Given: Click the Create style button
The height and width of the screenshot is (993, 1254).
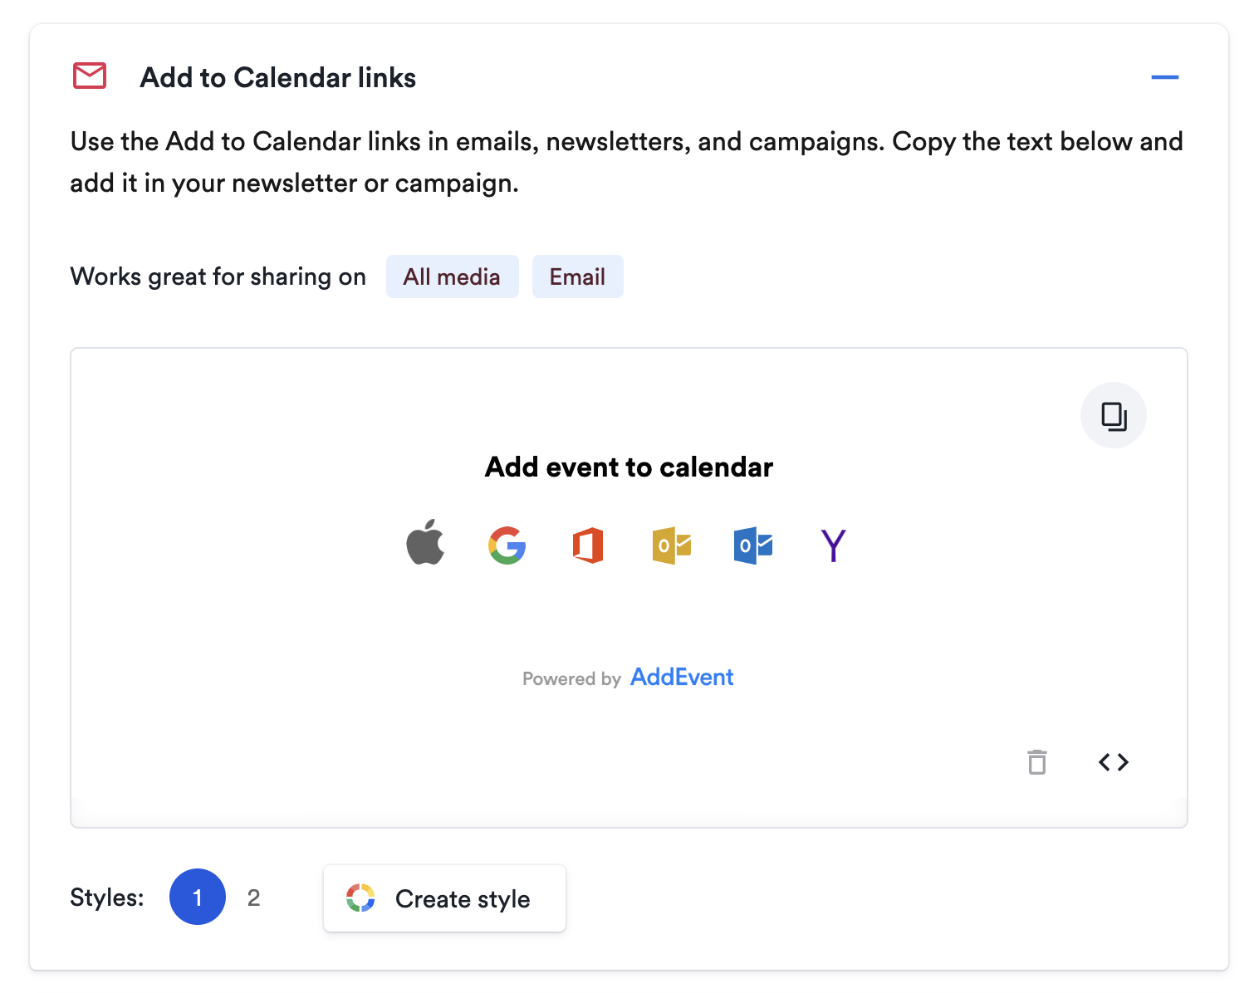Looking at the screenshot, I should [444, 898].
